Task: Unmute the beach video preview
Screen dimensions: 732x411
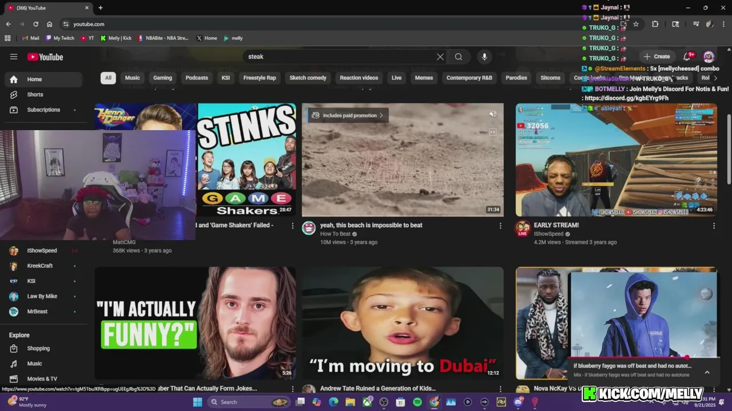Action: point(493,114)
